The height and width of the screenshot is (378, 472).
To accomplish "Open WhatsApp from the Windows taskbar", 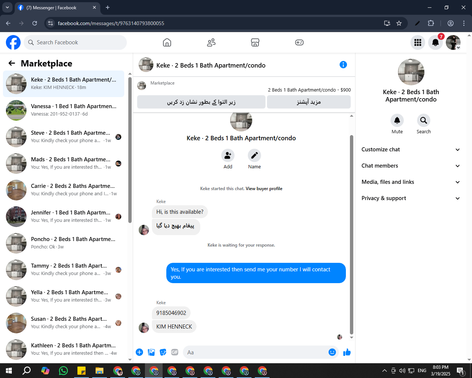I will tap(63, 371).
